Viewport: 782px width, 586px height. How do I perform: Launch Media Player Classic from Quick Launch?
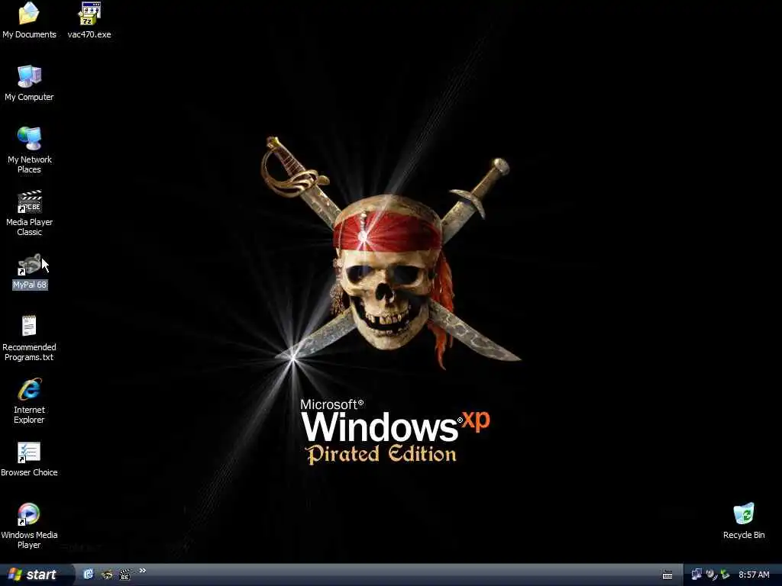[x=125, y=575]
